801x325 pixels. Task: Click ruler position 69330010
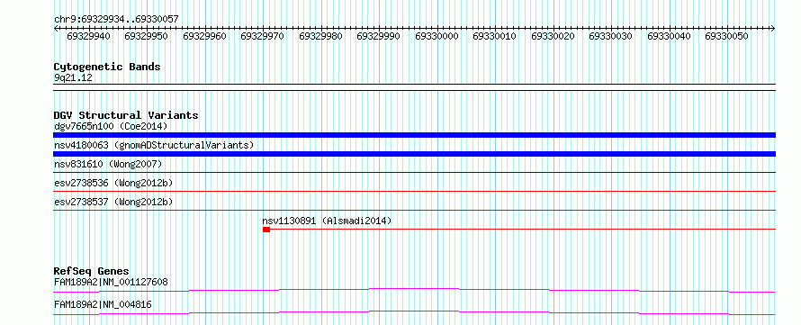point(494,36)
